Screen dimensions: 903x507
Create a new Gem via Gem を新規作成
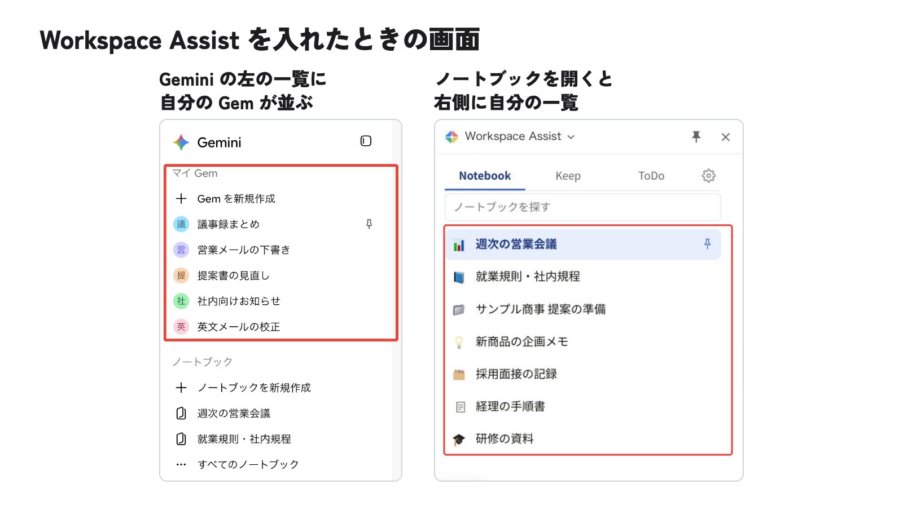tap(236, 198)
